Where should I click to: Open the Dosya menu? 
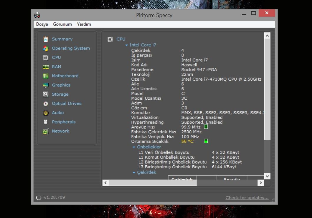[x=42, y=24]
